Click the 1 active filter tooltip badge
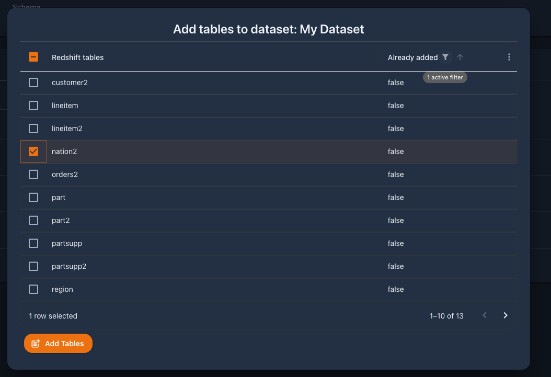Viewport: 551px width, 377px height. point(445,77)
